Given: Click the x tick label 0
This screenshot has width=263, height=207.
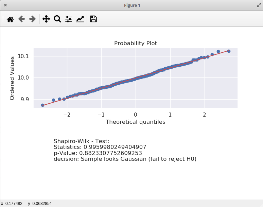Looking at the screenshot, I should [136, 115].
